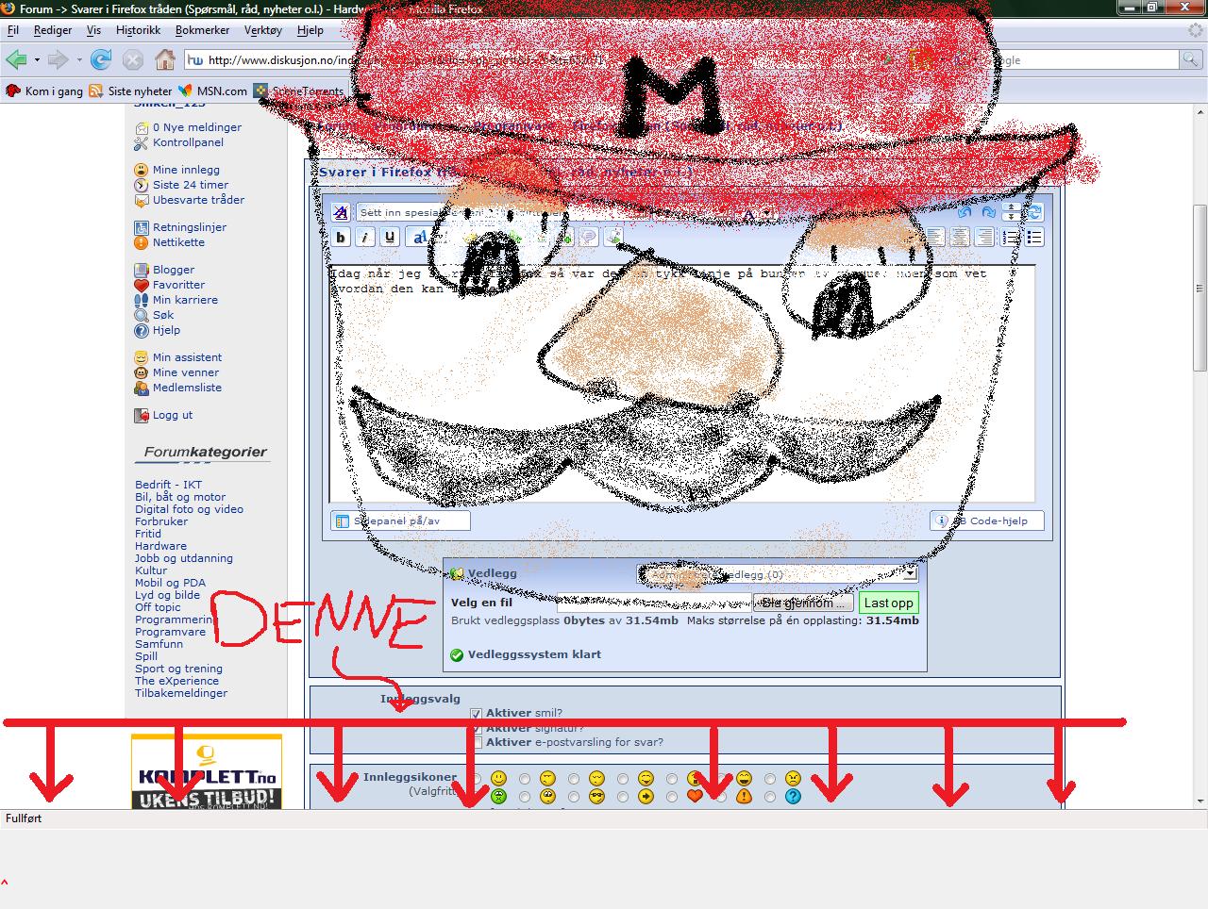Open 'Administrer vedlegg (0)' dropdown
Screen dimensions: 1208x909
pos(778,574)
